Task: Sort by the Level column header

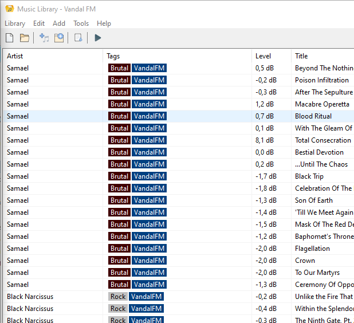Action: [x=263, y=56]
